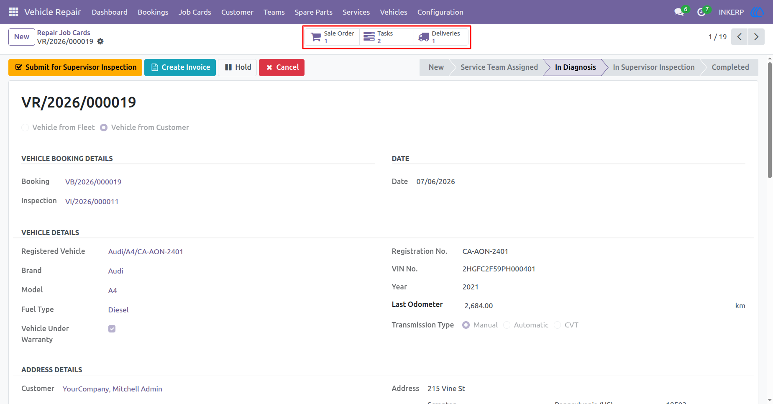Open the Sale Order cart smart button
The width and height of the screenshot is (773, 404).
click(333, 37)
